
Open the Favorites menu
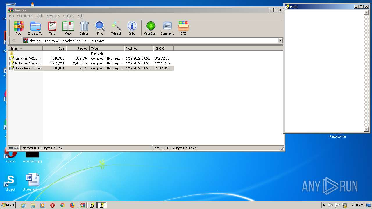53,16
